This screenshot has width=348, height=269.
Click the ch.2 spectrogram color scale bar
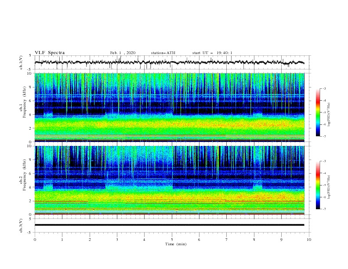[318, 185]
